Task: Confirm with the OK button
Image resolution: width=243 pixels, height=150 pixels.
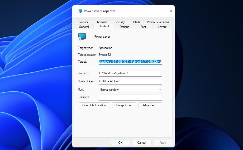Action: point(120,143)
